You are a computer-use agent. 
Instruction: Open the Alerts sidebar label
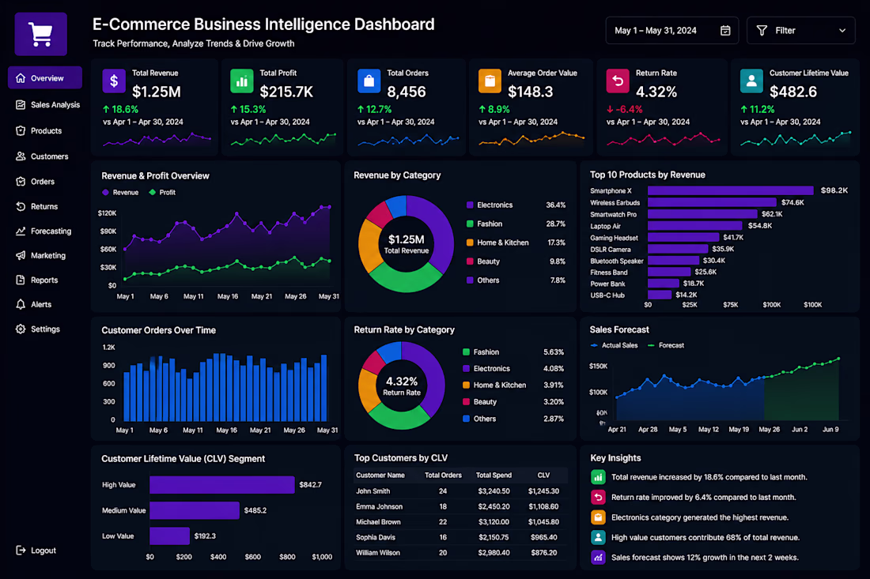[x=41, y=304]
